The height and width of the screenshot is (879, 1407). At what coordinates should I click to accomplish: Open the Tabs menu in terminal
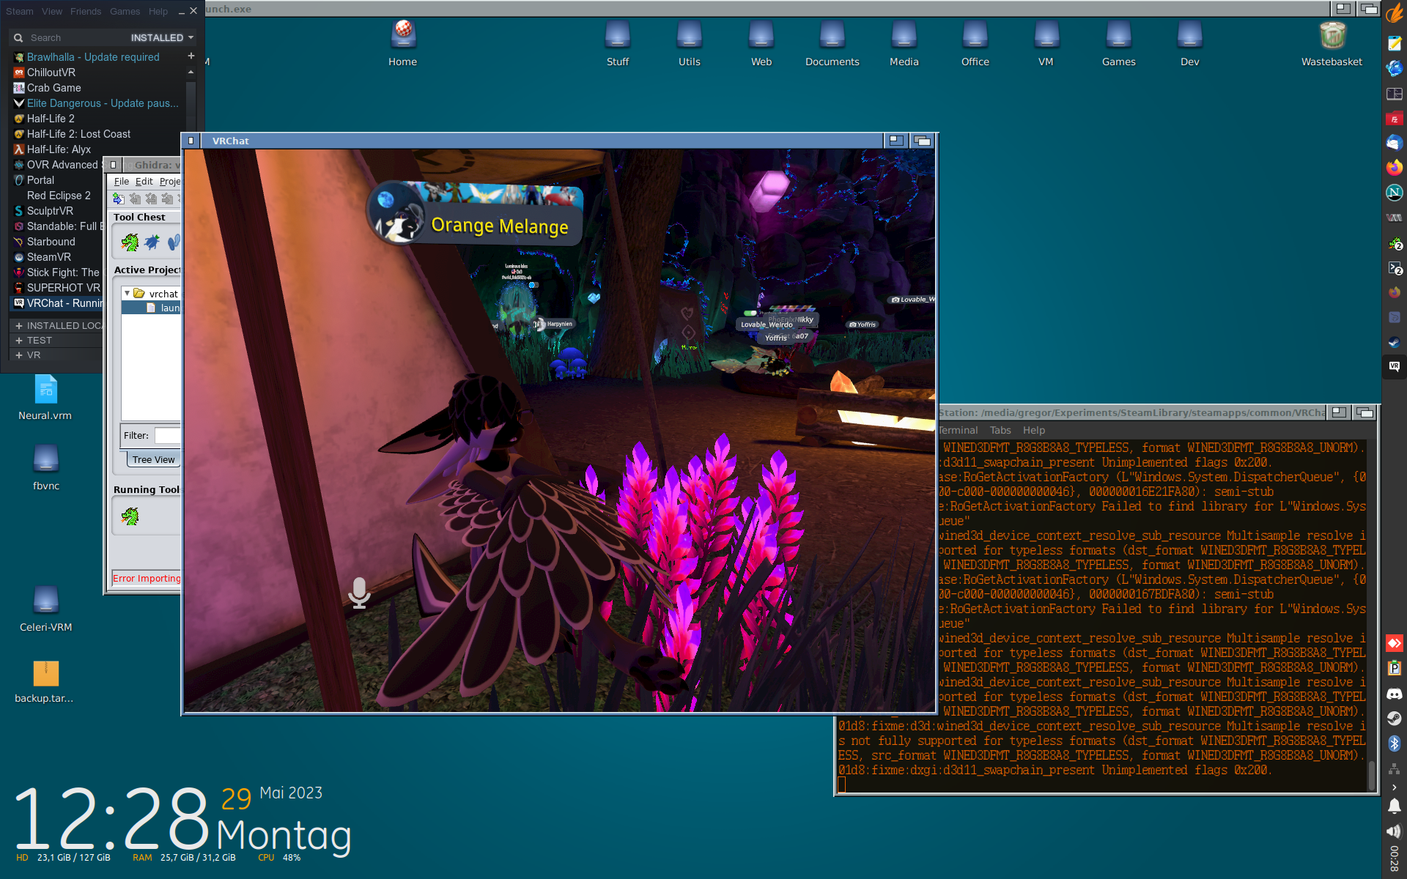pos(1000,430)
